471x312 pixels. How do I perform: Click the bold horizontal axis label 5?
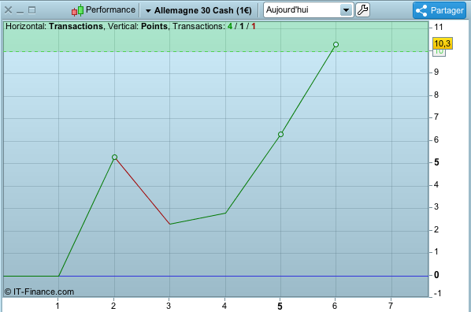click(280, 306)
